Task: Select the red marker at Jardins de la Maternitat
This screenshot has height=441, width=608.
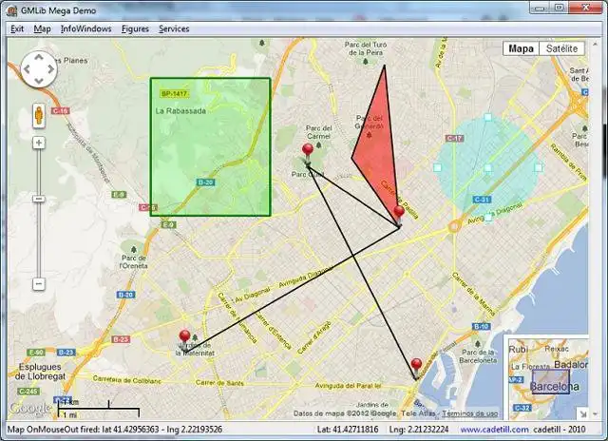Action: pos(185,337)
